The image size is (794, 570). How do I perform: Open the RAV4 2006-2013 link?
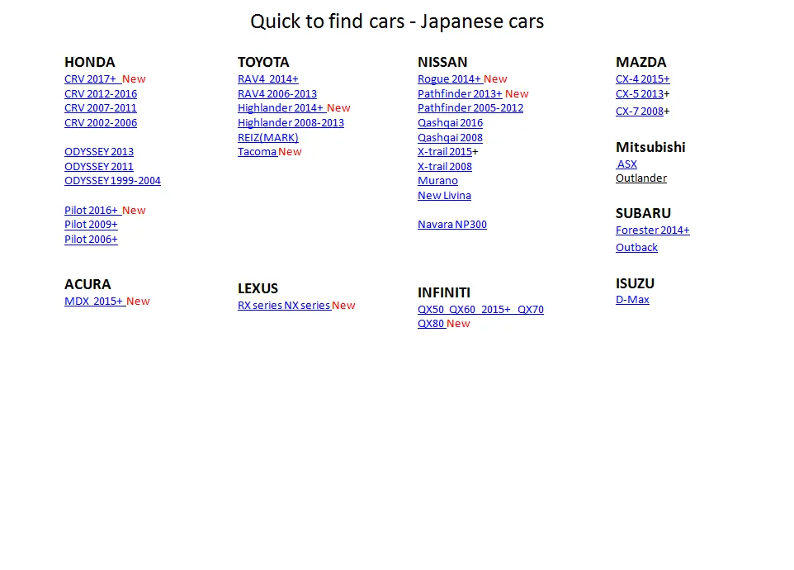coord(276,94)
